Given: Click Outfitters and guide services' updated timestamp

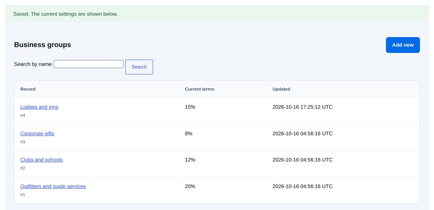Looking at the screenshot, I should pyautogui.click(x=303, y=186).
